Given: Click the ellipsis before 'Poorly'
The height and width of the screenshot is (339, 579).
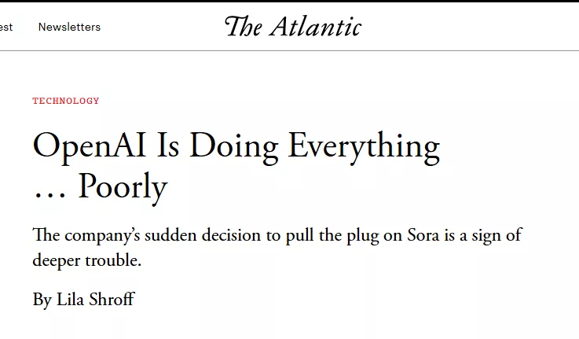Looking at the screenshot, I should pos(49,196).
